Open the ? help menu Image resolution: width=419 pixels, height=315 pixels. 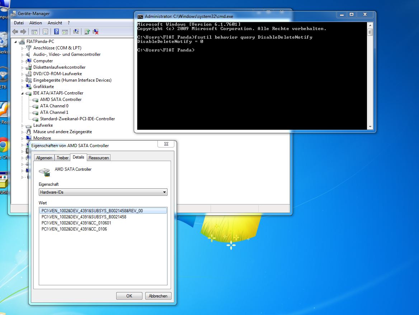point(69,23)
